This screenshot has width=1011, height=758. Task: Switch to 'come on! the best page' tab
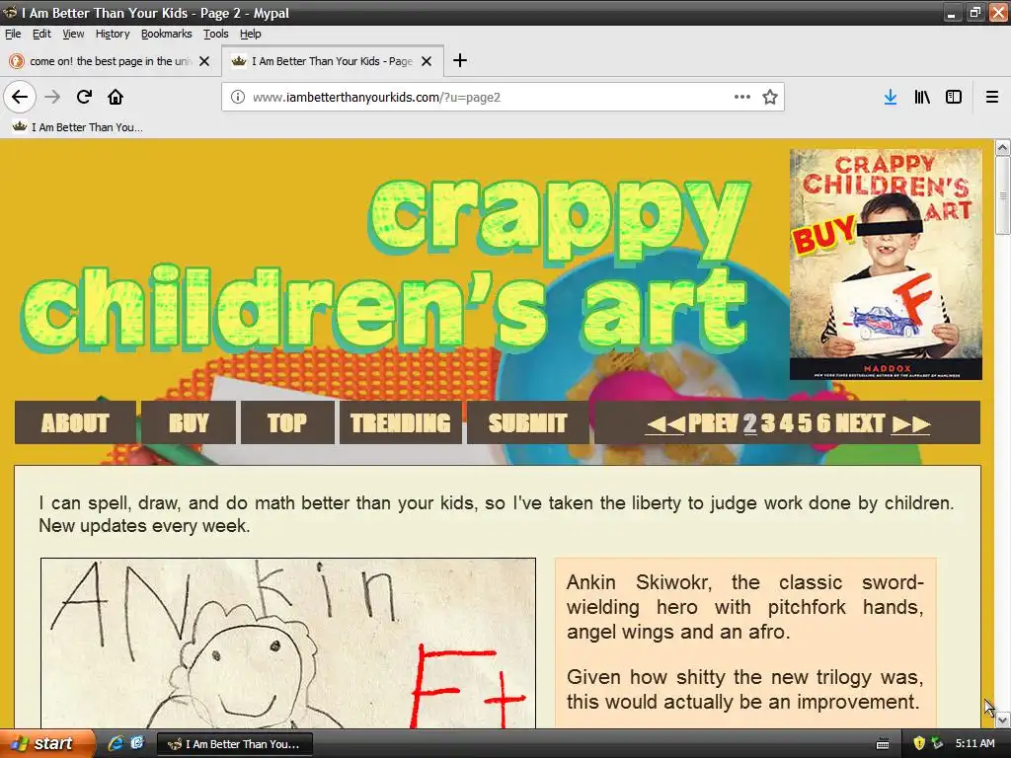(111, 61)
